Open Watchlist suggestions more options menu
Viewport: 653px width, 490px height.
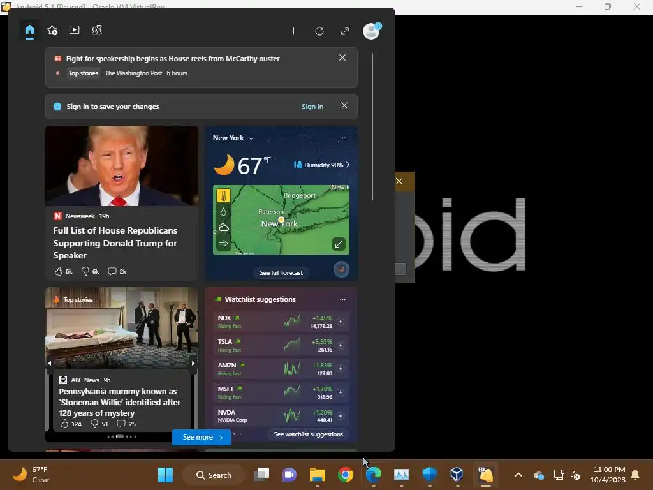[x=342, y=300]
